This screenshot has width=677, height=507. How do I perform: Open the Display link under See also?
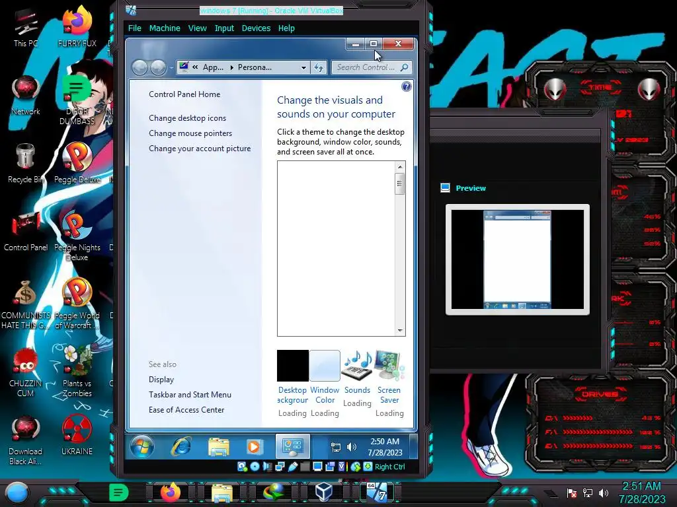(x=161, y=380)
